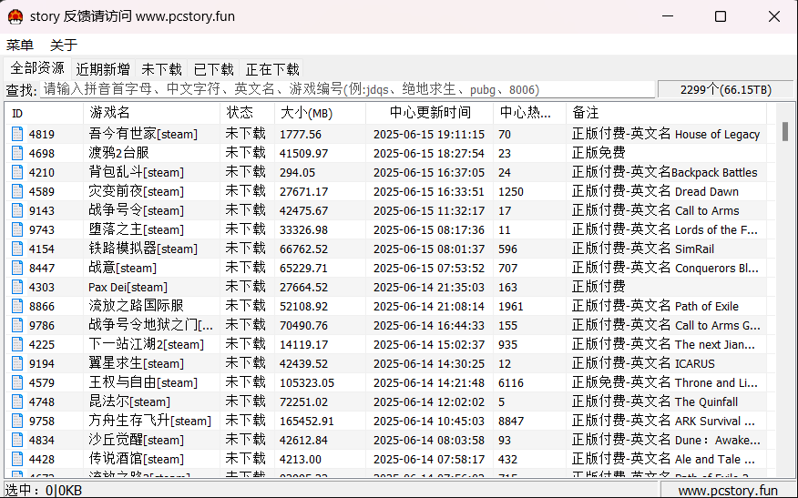Click the file icon for ID 9758
This screenshot has width=798, height=498.
[x=17, y=421]
